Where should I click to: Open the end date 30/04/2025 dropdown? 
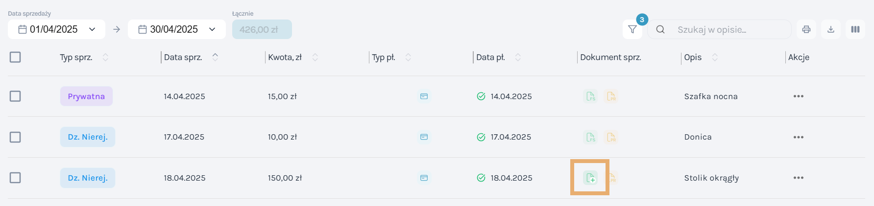177,29
